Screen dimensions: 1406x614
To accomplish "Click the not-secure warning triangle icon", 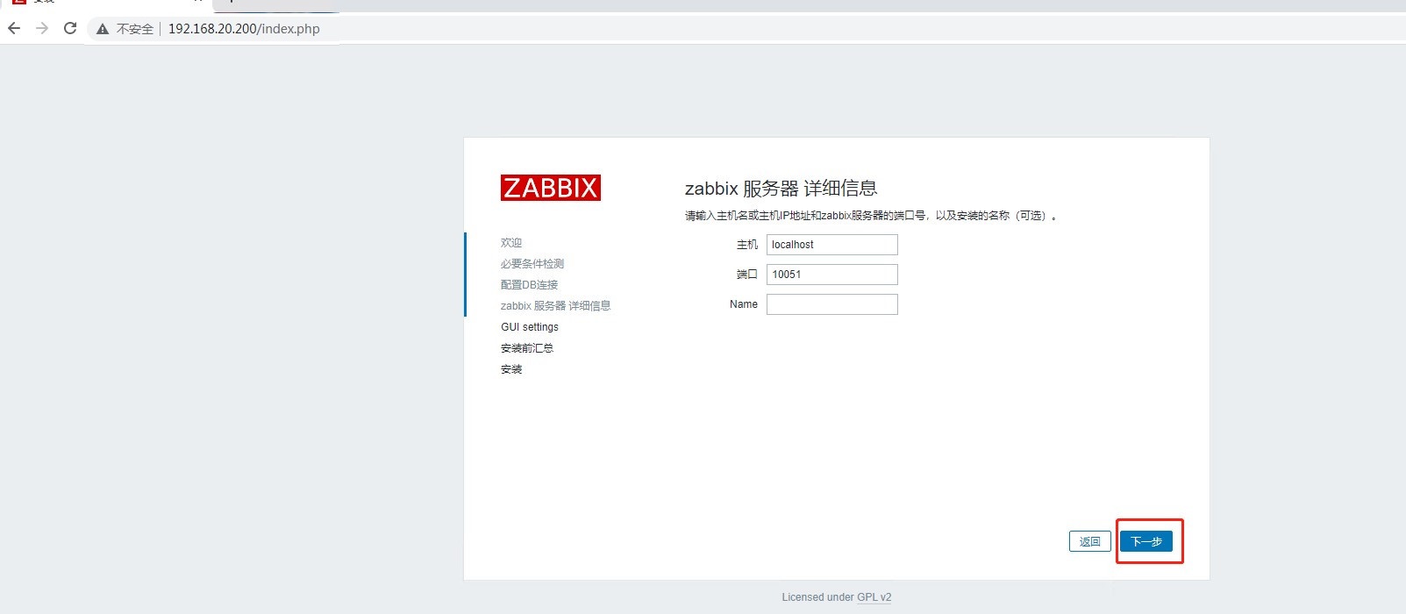I will [x=103, y=29].
